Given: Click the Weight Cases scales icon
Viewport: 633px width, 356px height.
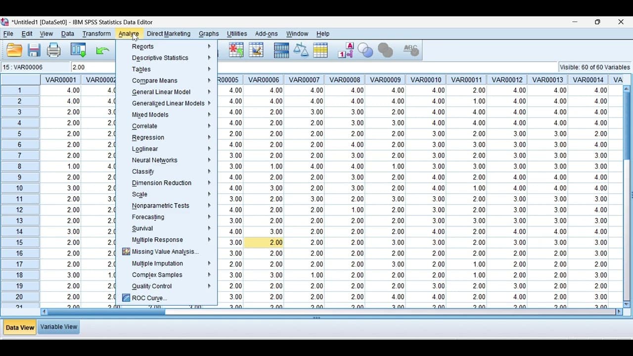Looking at the screenshot, I should (301, 50).
